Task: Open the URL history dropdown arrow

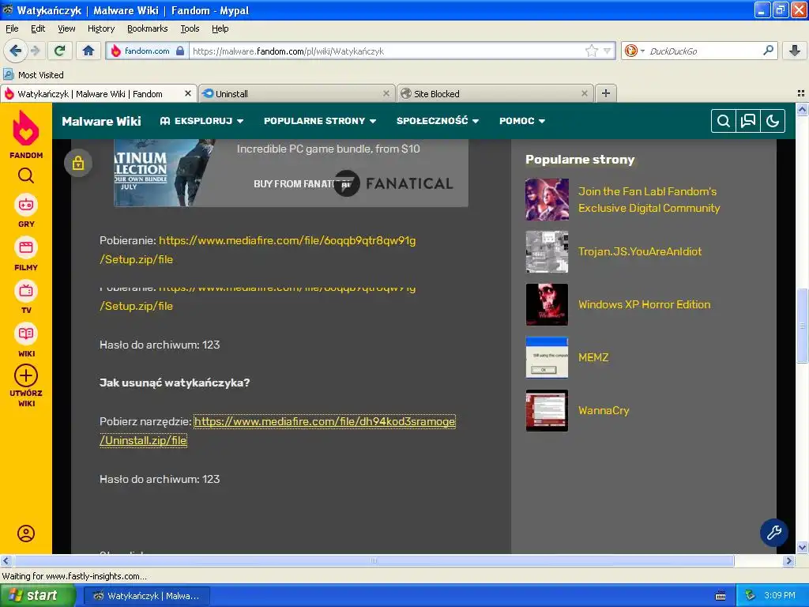Action: pos(608,51)
